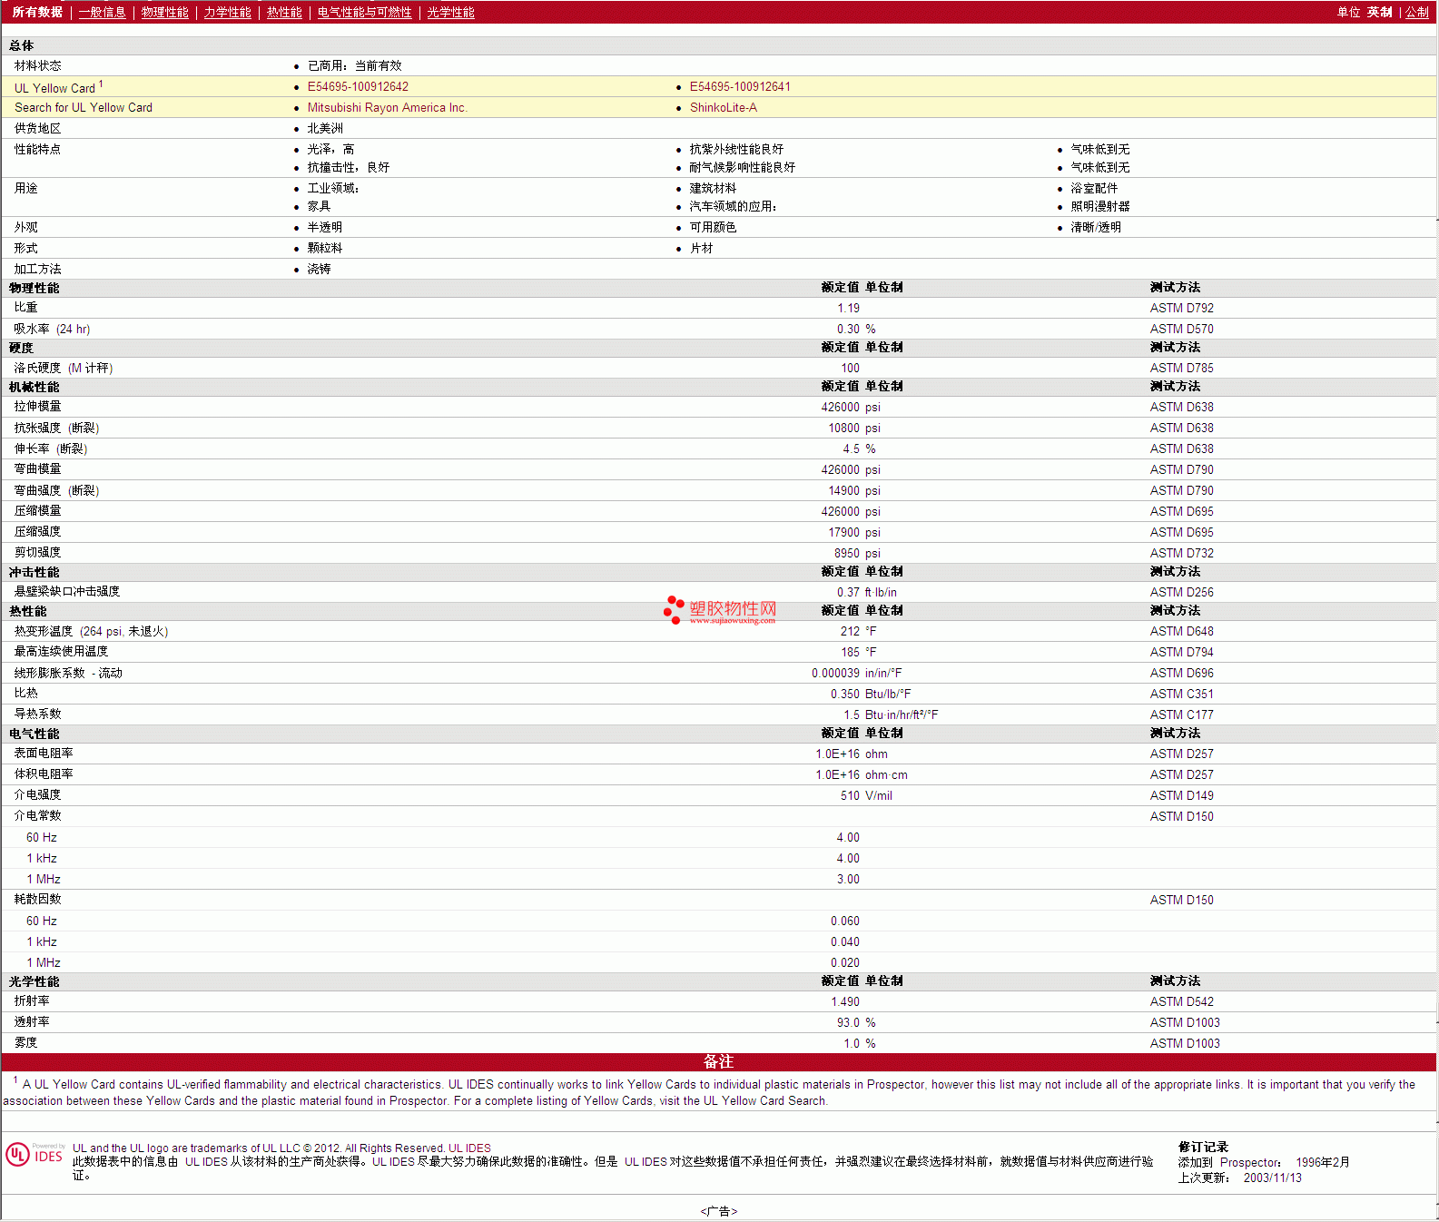The image size is (1439, 1222).
Task: Jump to the 光学性能 tab
Action: click(x=450, y=13)
